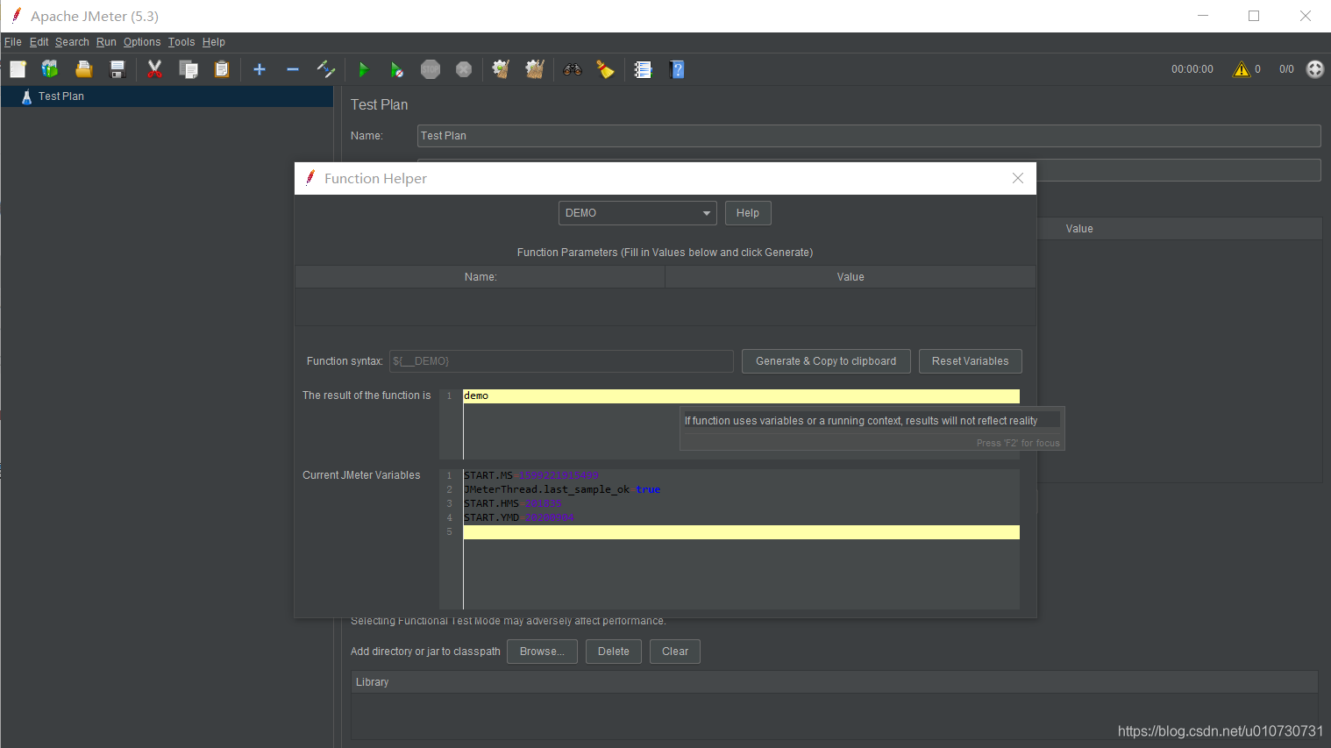Close the Function Helper dialog
This screenshot has width=1331, height=748.
(x=1018, y=178)
